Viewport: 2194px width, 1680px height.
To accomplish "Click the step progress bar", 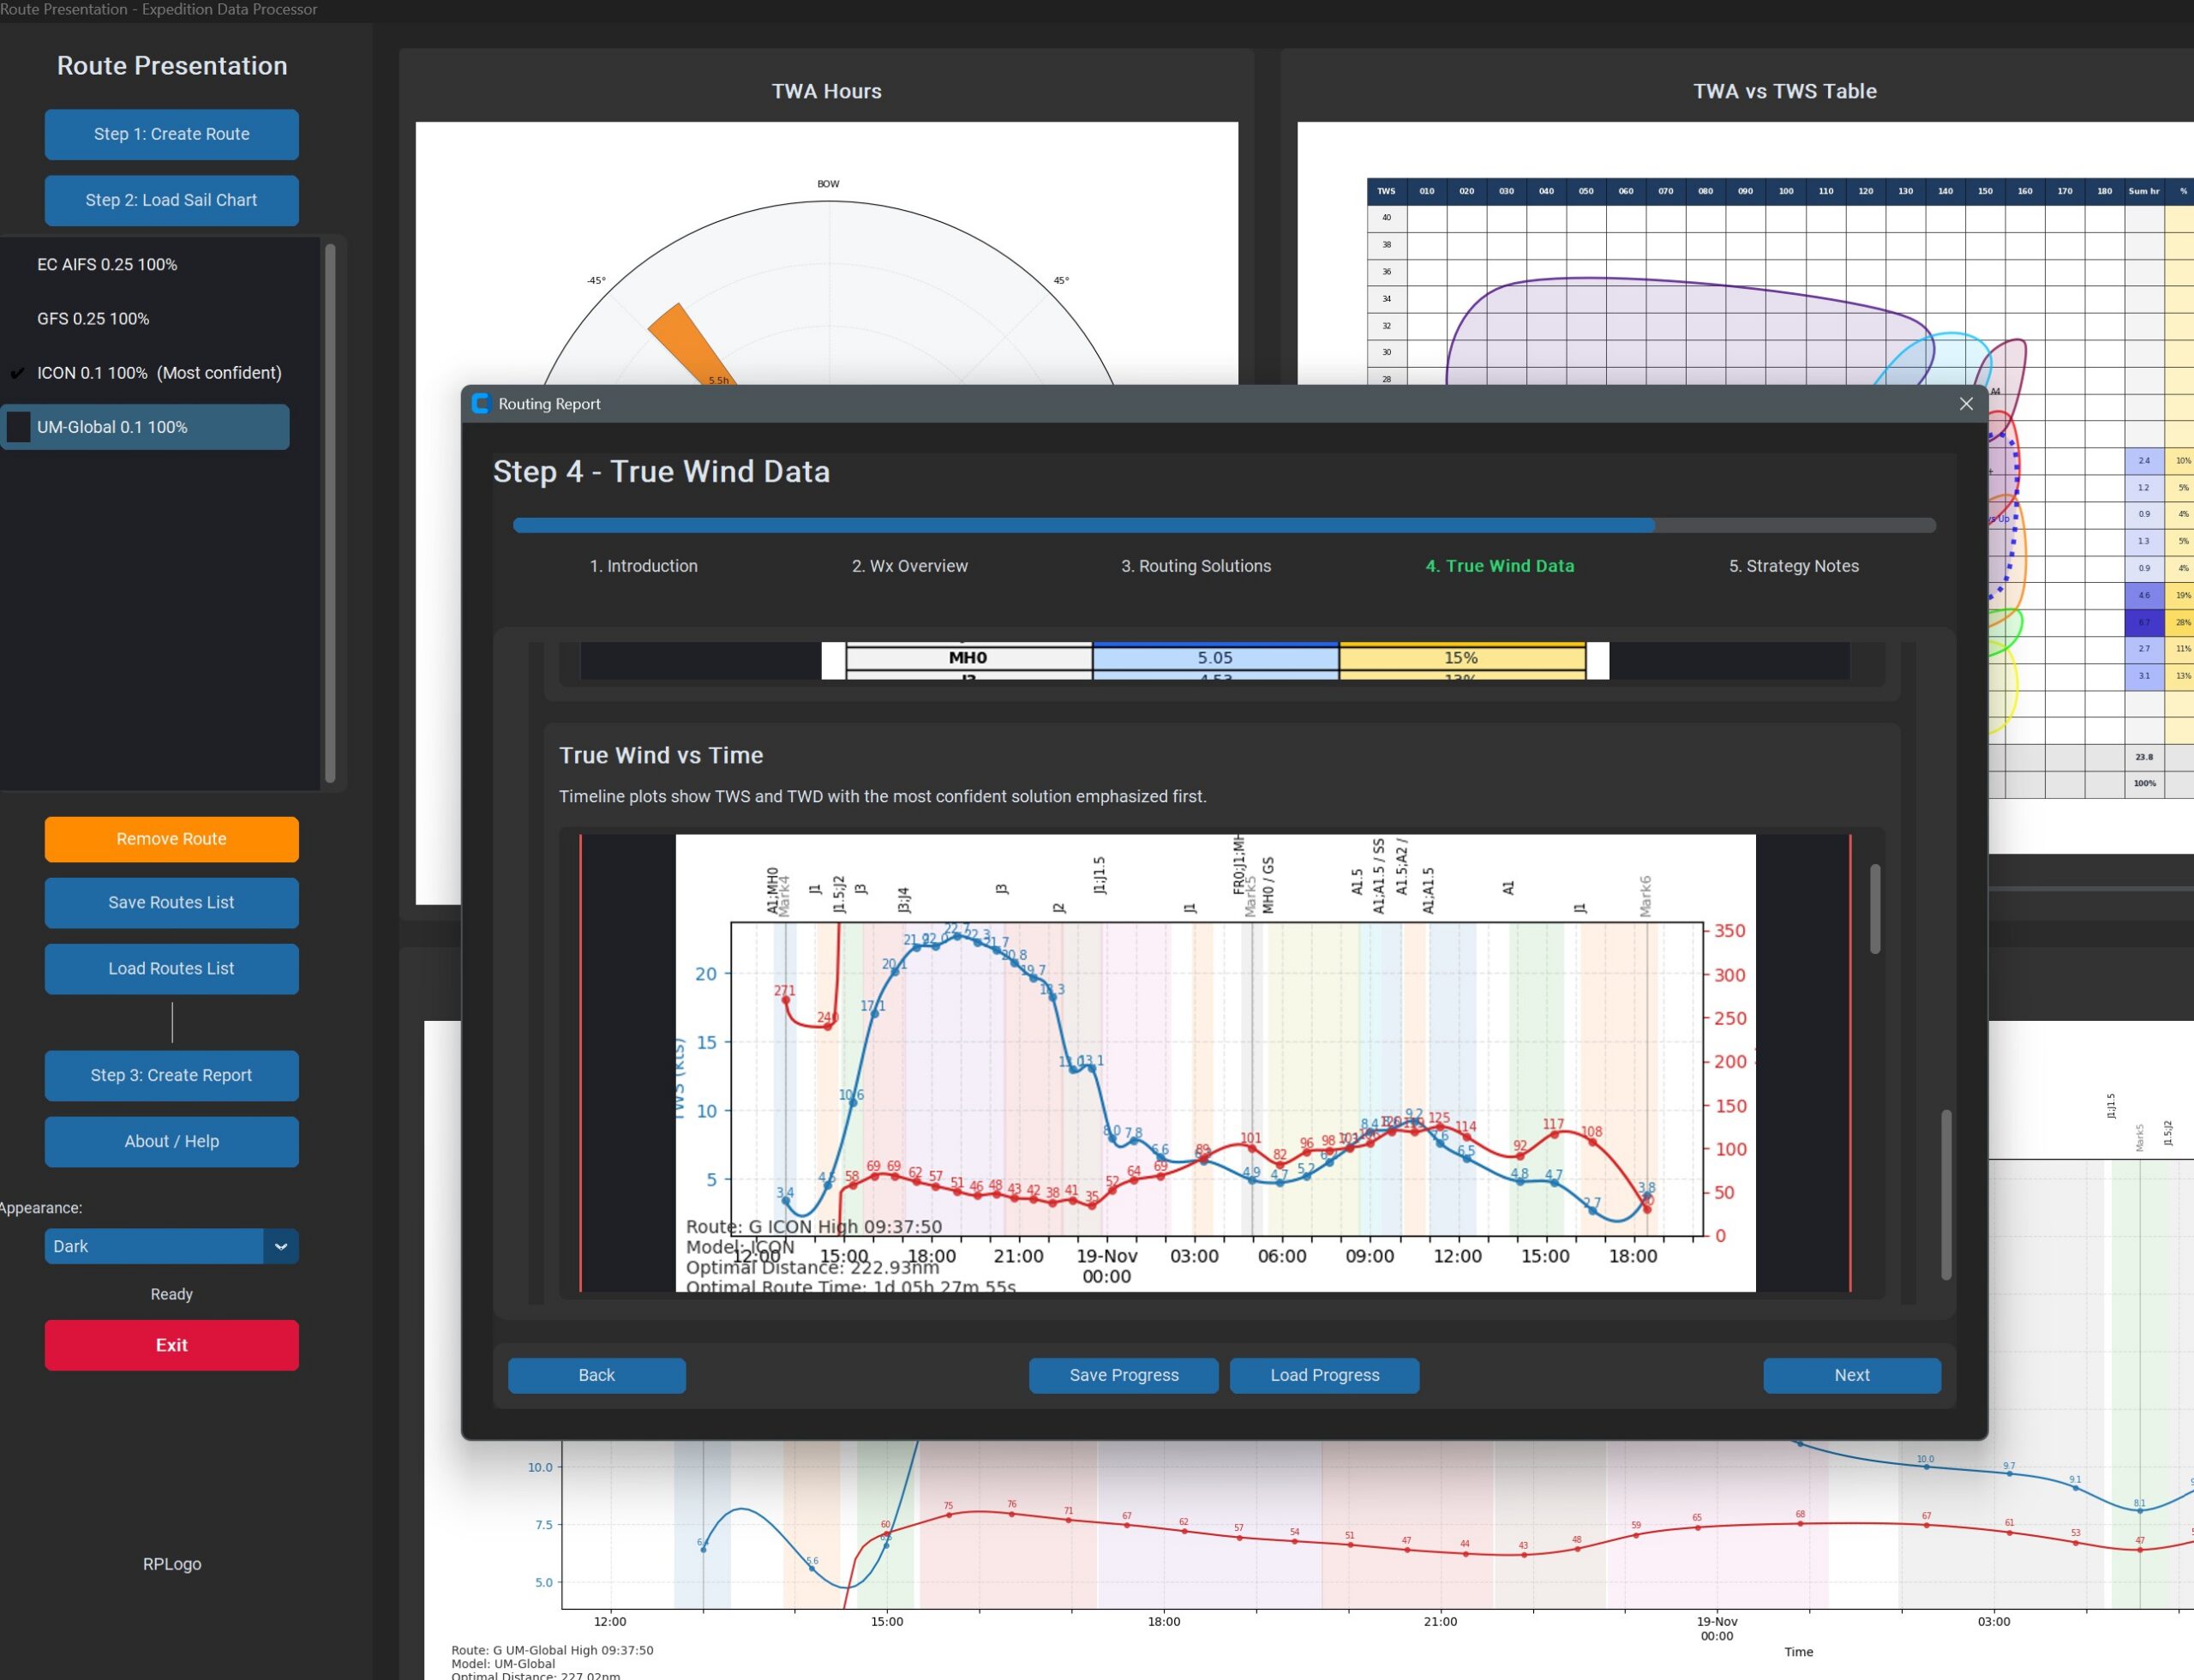I will coord(1223,525).
